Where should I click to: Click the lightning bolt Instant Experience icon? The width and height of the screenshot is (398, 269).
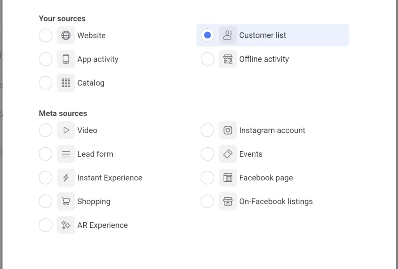tap(66, 178)
